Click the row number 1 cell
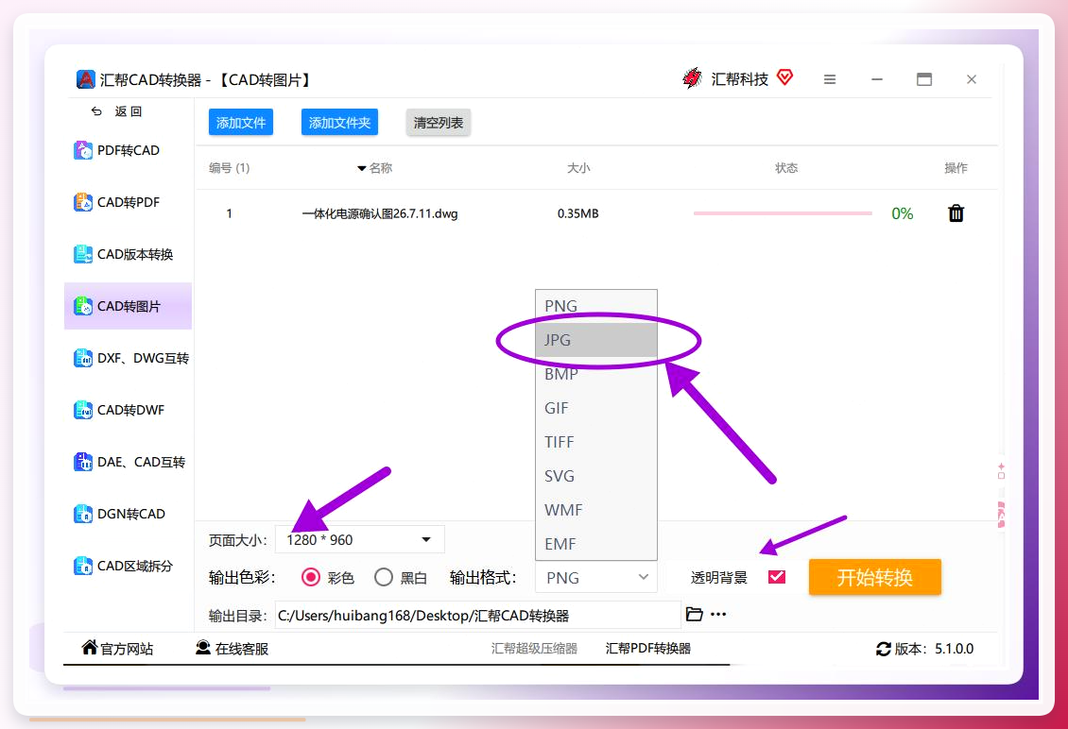The width and height of the screenshot is (1068, 729). pos(230,213)
